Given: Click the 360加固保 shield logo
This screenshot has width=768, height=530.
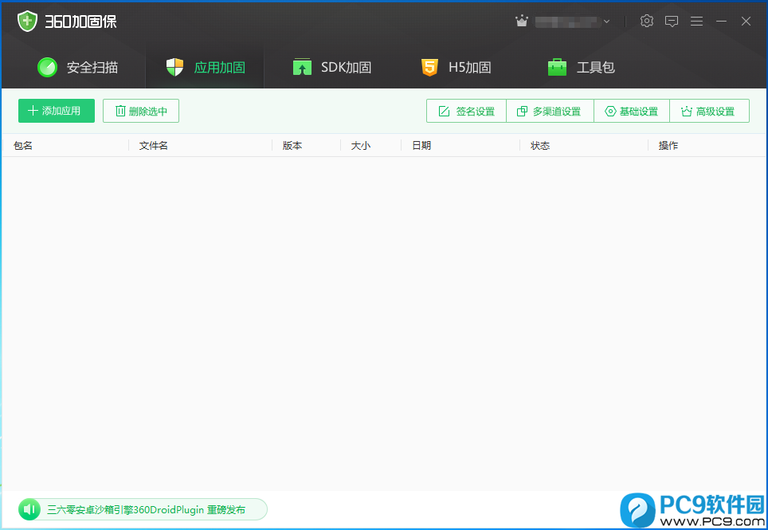Looking at the screenshot, I should (x=27, y=21).
